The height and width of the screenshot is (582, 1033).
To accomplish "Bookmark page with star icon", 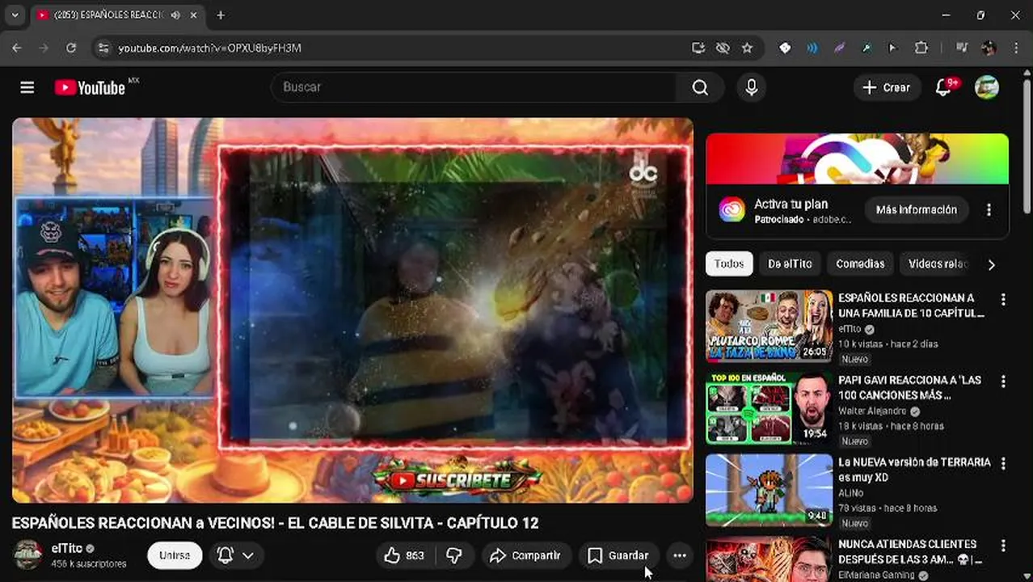I will point(748,48).
